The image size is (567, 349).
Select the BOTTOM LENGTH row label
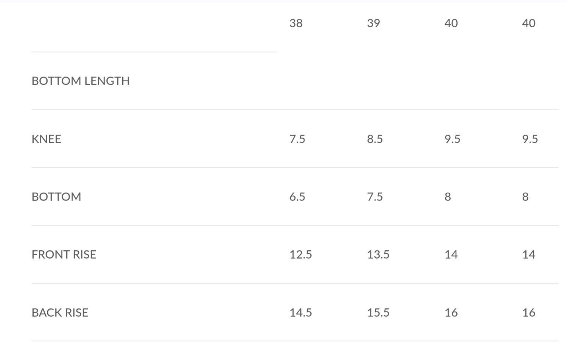pyautogui.click(x=81, y=81)
